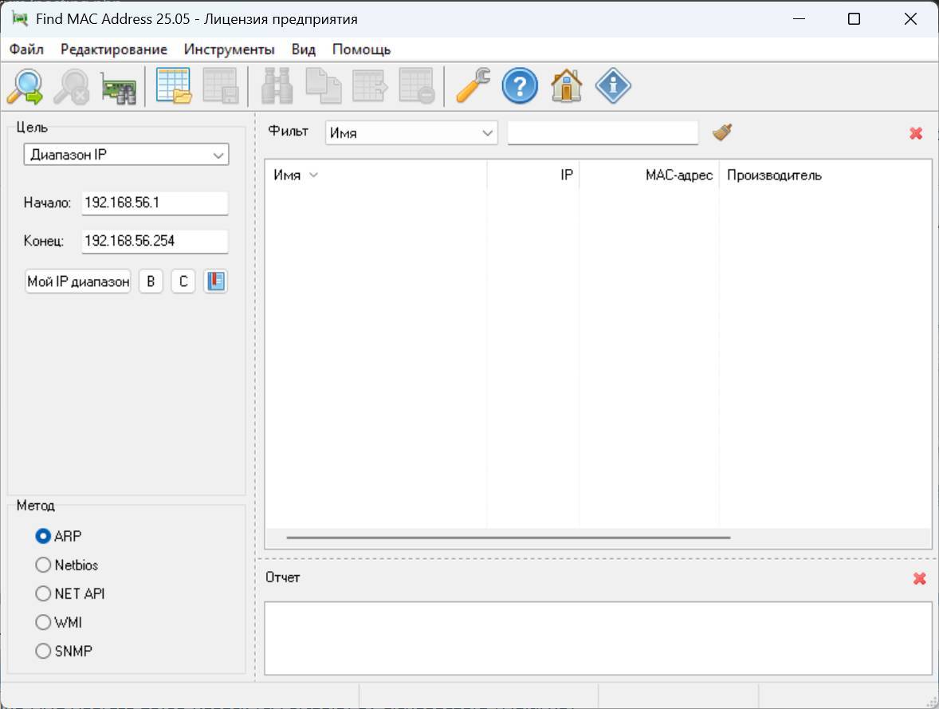Screen dimensions: 939x709
Task: Click the delete table rows icon
Action: pyautogui.click(x=417, y=86)
